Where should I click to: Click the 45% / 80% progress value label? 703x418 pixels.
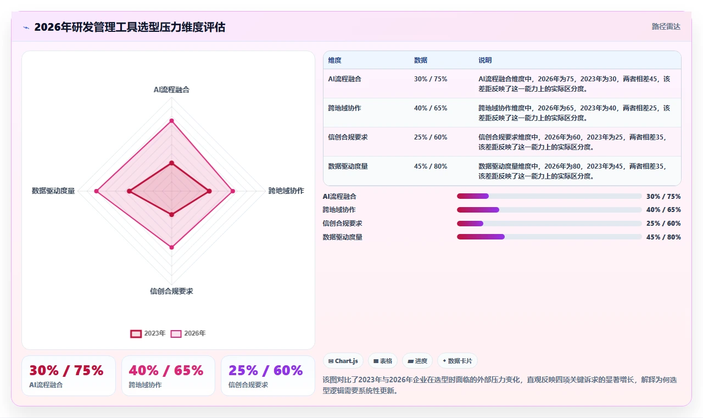point(663,237)
